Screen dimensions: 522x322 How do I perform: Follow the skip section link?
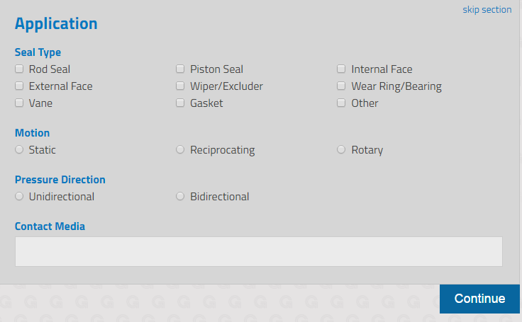click(487, 10)
